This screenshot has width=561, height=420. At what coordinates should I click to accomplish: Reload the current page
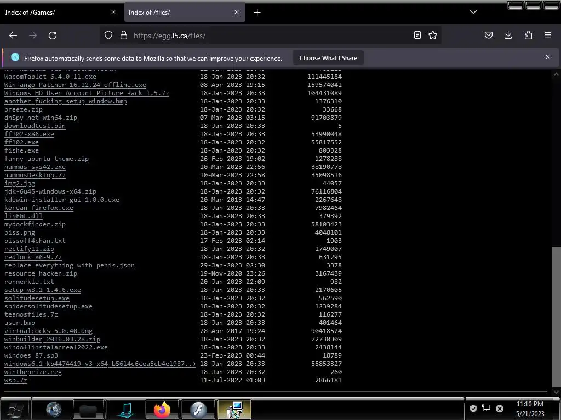(x=53, y=36)
